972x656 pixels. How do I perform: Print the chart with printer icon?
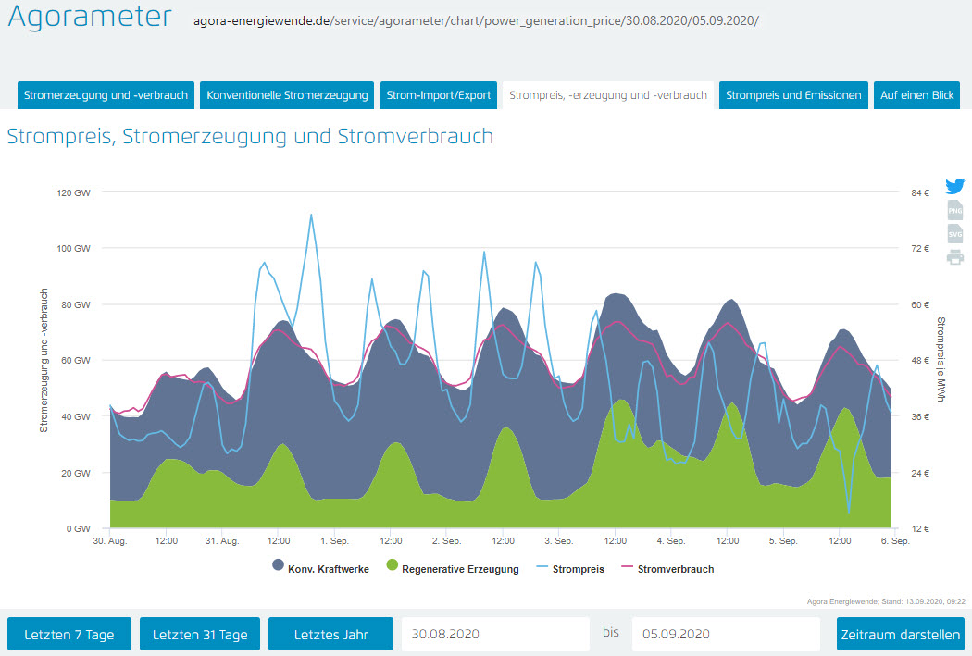coord(954,256)
